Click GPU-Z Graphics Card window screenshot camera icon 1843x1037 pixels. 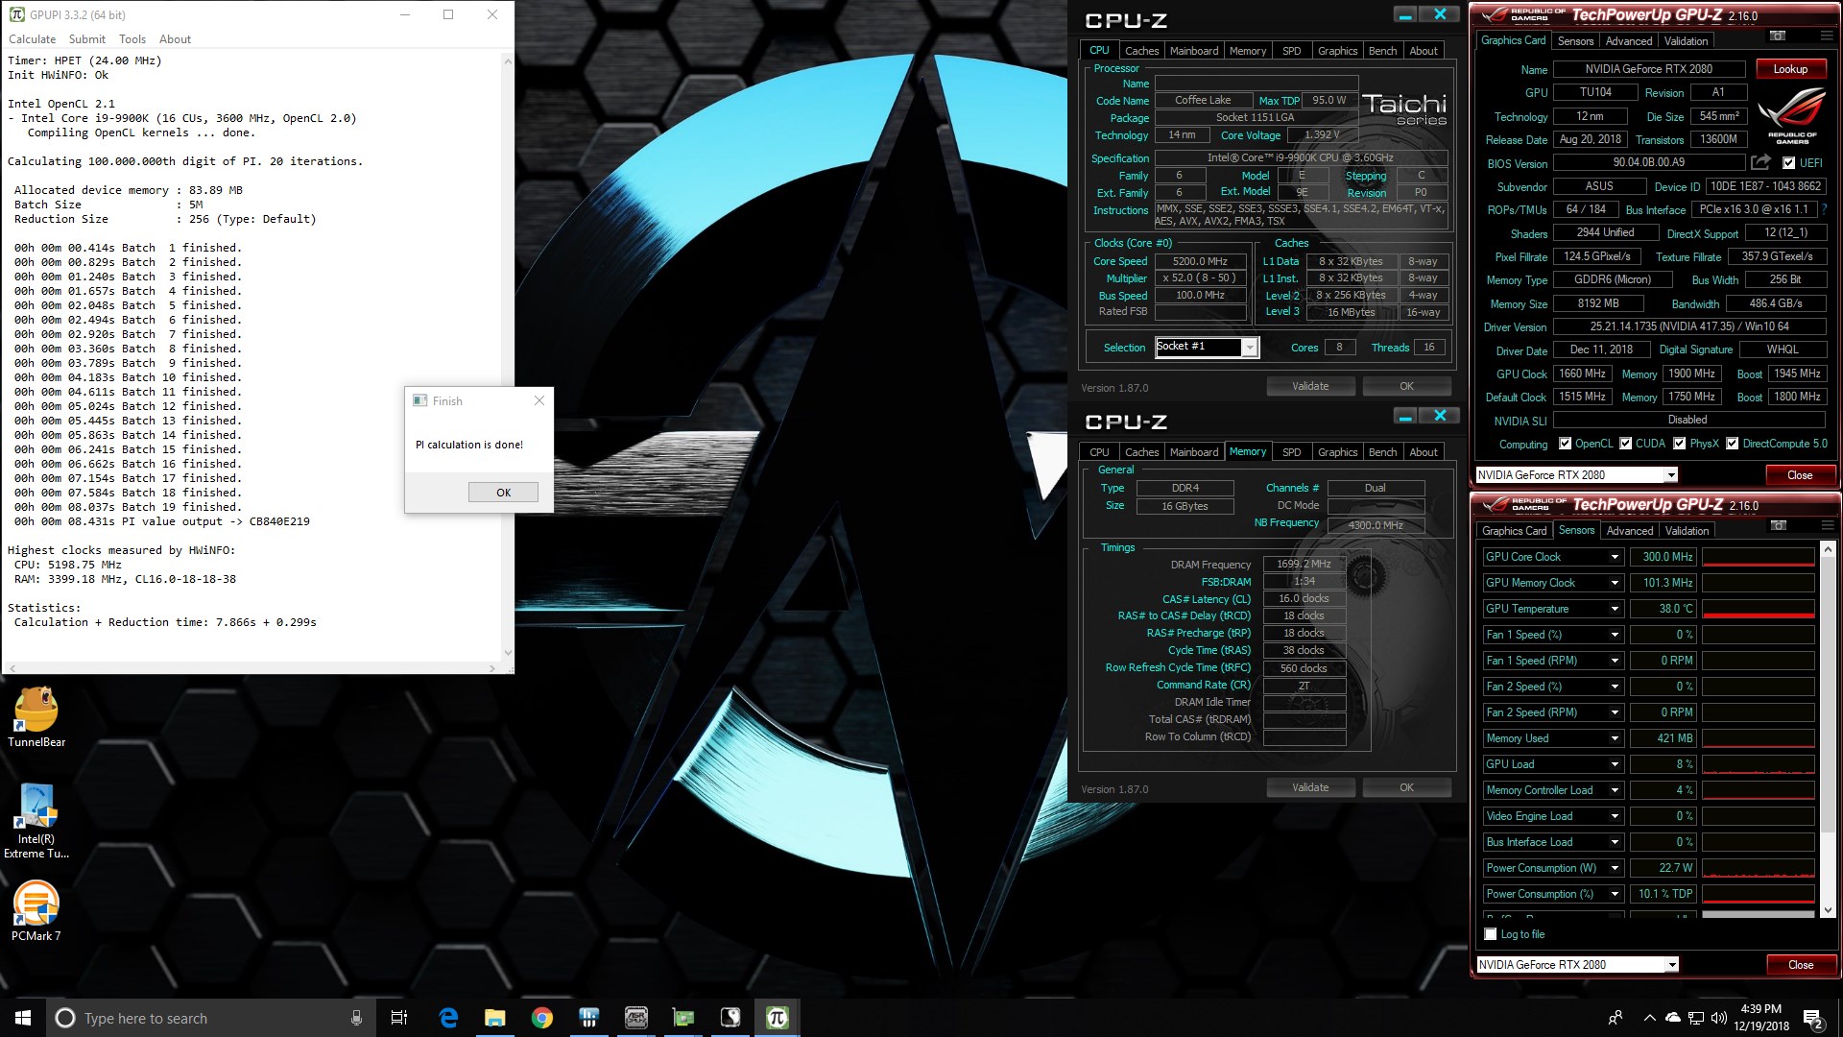coord(1777,36)
